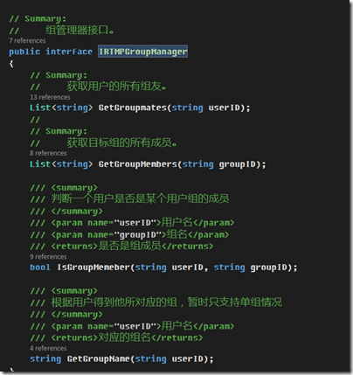Click param name="userID" line above the groupID param line
353x375 pixels.
click(132, 223)
